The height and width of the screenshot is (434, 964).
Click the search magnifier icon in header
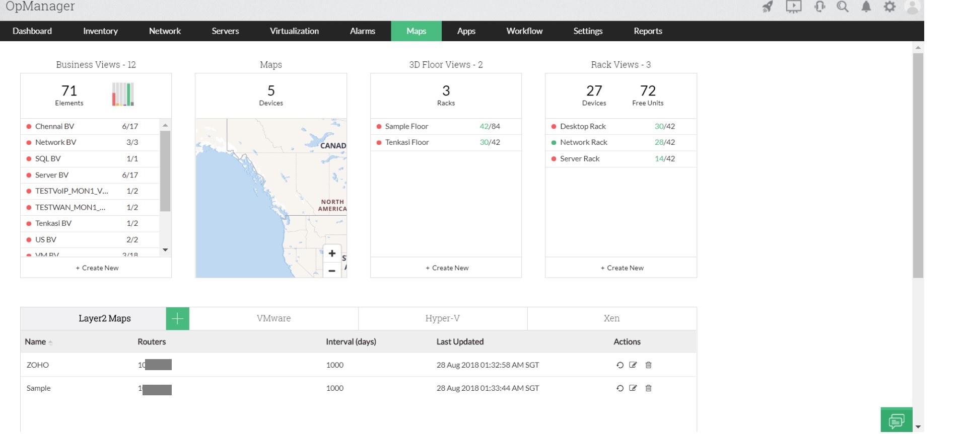[x=842, y=7]
